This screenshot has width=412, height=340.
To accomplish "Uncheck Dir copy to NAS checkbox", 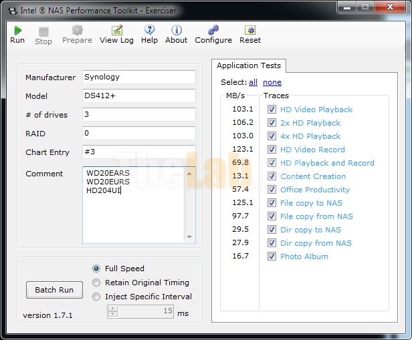I will (272, 230).
